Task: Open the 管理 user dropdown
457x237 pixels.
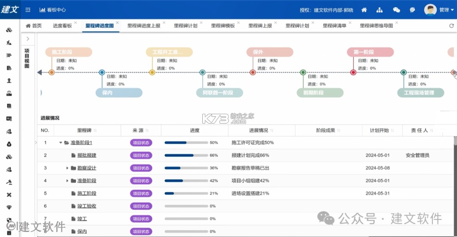Action: click(x=446, y=10)
